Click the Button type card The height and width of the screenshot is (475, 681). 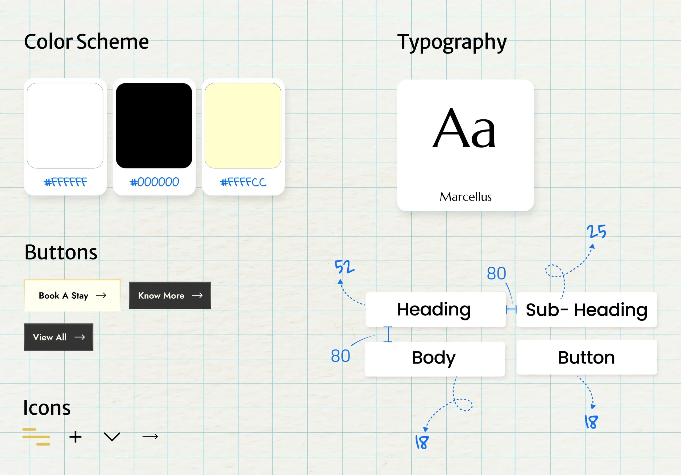click(x=587, y=357)
